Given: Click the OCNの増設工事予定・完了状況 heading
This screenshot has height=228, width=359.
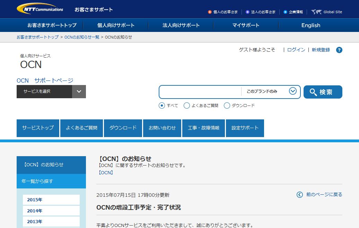Looking at the screenshot, I should tap(139, 208).
